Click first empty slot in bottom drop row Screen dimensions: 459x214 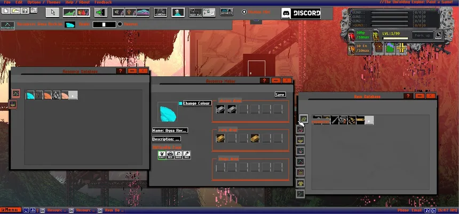[220, 167]
